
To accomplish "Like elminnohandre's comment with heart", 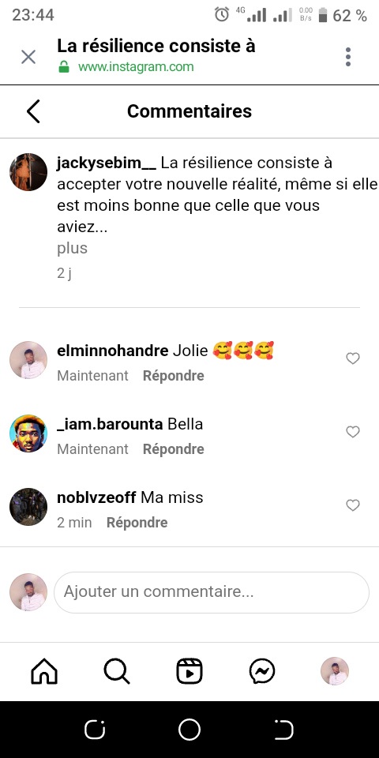I will click(353, 358).
